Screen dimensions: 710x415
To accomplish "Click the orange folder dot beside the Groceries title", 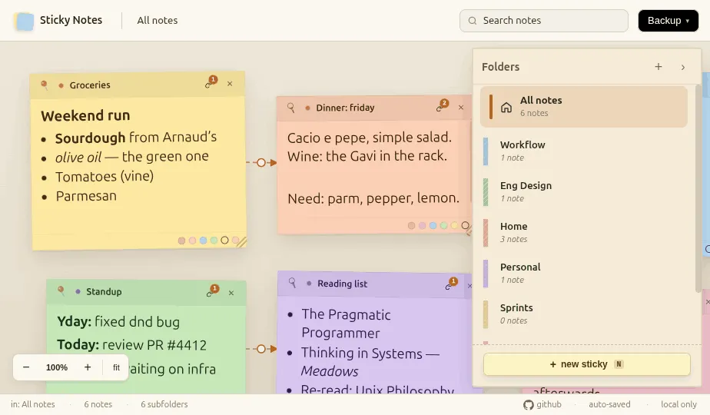I will (x=61, y=85).
